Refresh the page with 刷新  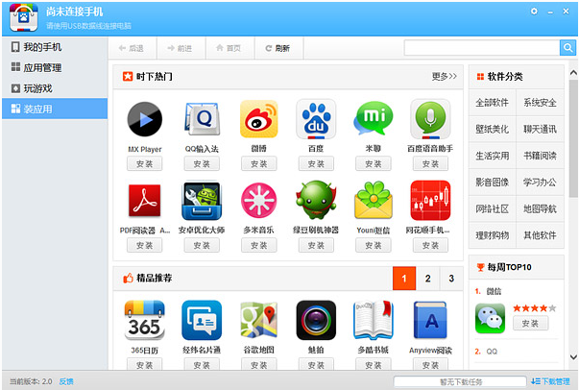pos(278,48)
